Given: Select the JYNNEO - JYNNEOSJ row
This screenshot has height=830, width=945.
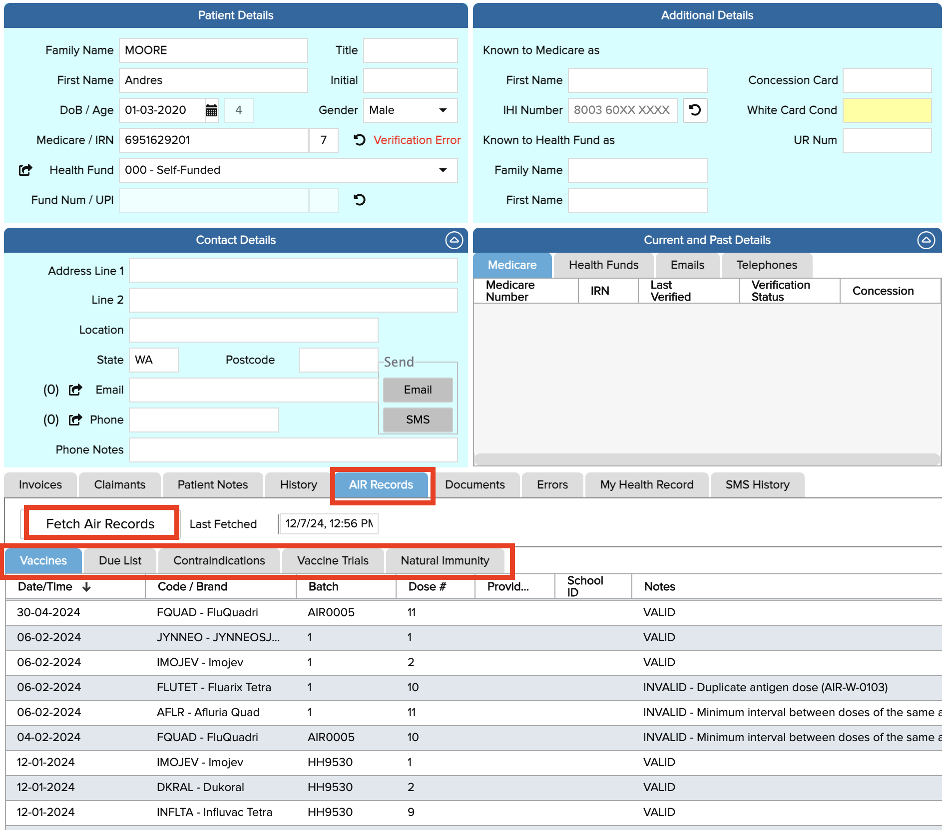Looking at the screenshot, I should [473, 638].
